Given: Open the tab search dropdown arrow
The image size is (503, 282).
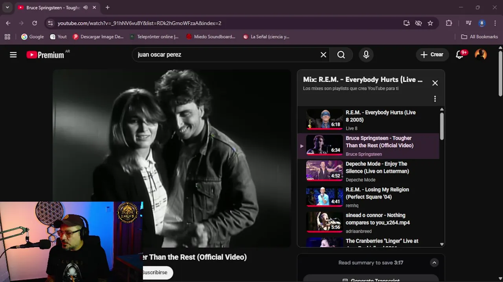Looking at the screenshot, I should pos(7,7).
